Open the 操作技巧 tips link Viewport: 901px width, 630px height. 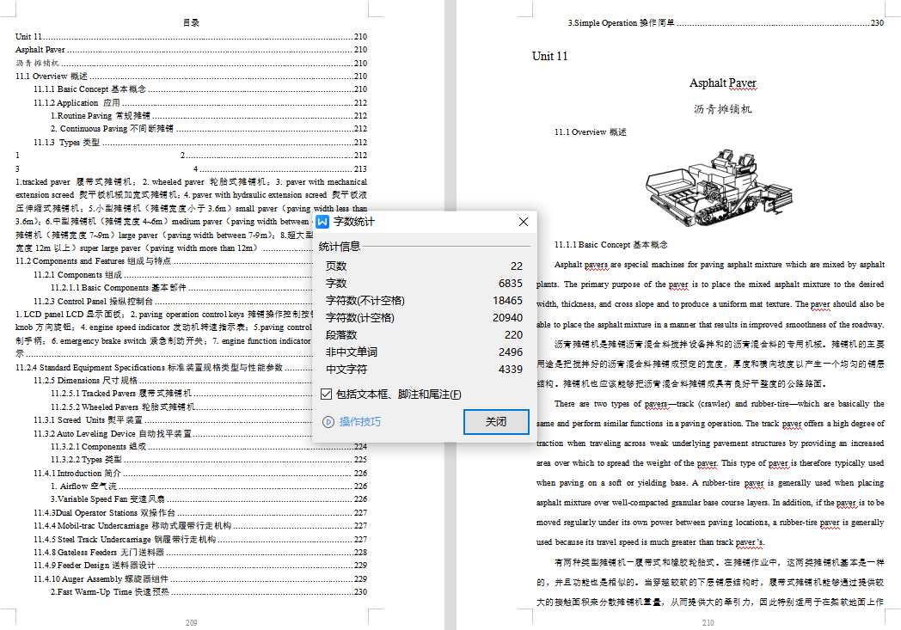coord(359,422)
